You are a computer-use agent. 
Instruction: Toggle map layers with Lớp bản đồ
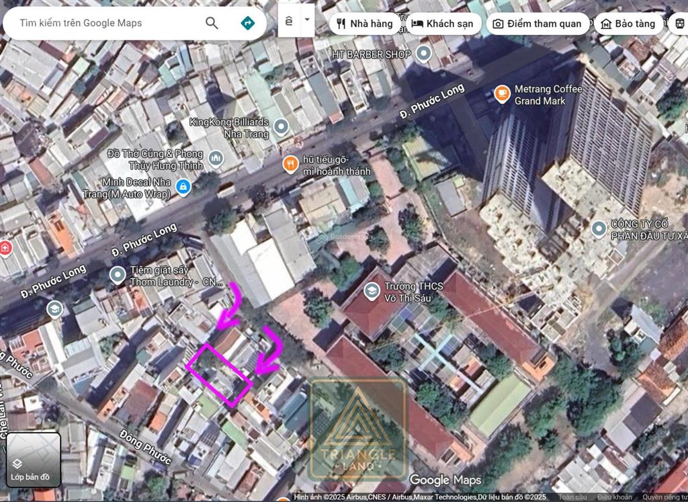pos(34,460)
